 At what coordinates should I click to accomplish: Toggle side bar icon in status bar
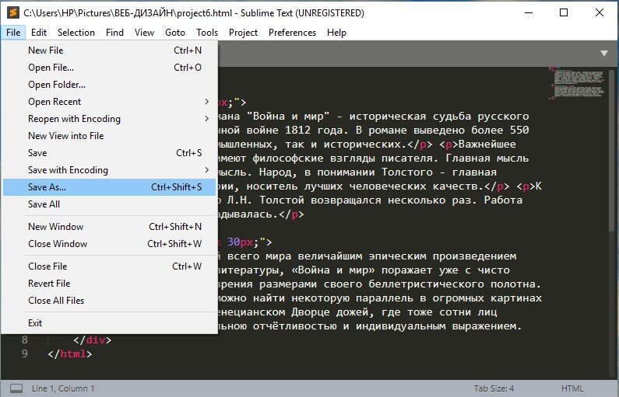[16, 388]
